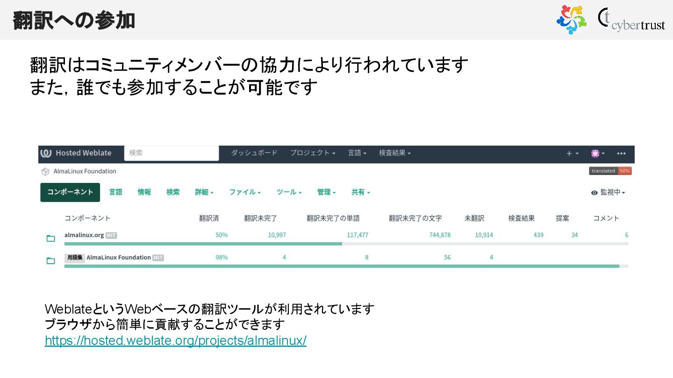Open the AlmaLinux Foundation glossary component link
This screenshot has width=673, height=378.
(x=119, y=258)
